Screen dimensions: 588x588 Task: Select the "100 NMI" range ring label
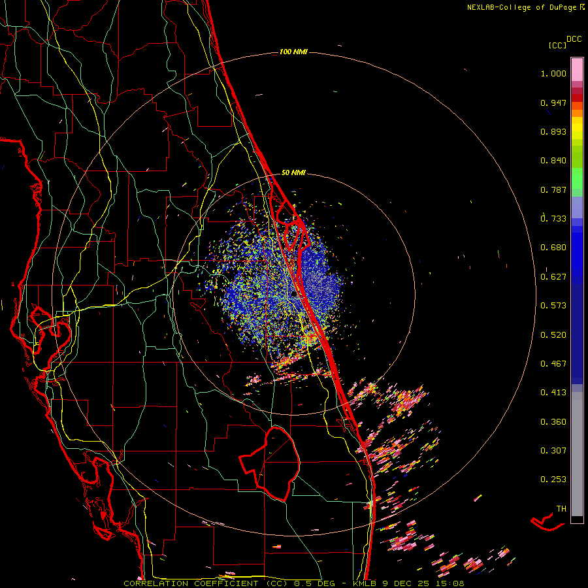(293, 52)
